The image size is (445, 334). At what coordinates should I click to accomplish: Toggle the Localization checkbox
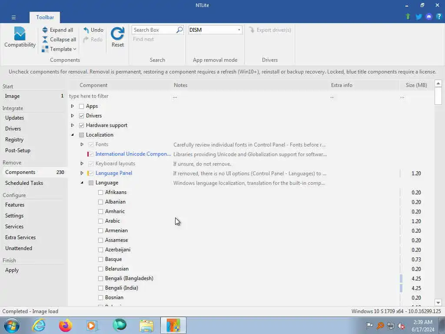(81, 135)
